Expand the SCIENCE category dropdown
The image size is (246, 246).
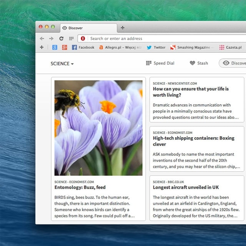point(62,63)
